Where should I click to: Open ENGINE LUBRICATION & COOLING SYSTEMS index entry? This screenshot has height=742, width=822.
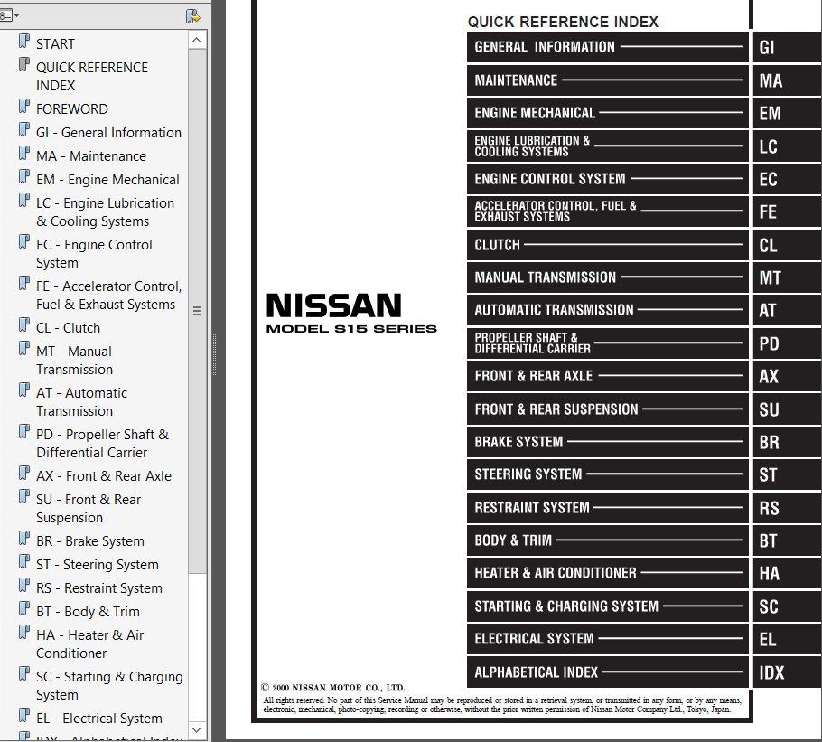[608, 146]
